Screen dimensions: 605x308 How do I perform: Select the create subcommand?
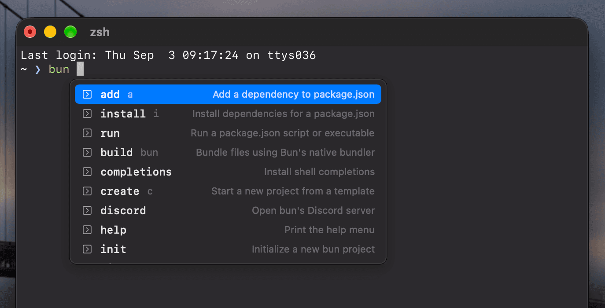coord(228,191)
